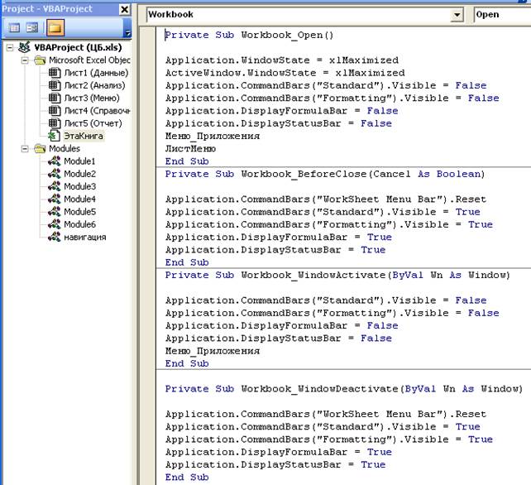The height and width of the screenshot is (485, 531).
Task: Place cursor on Workbook_Open() declaration line
Action: pyautogui.click(x=249, y=35)
